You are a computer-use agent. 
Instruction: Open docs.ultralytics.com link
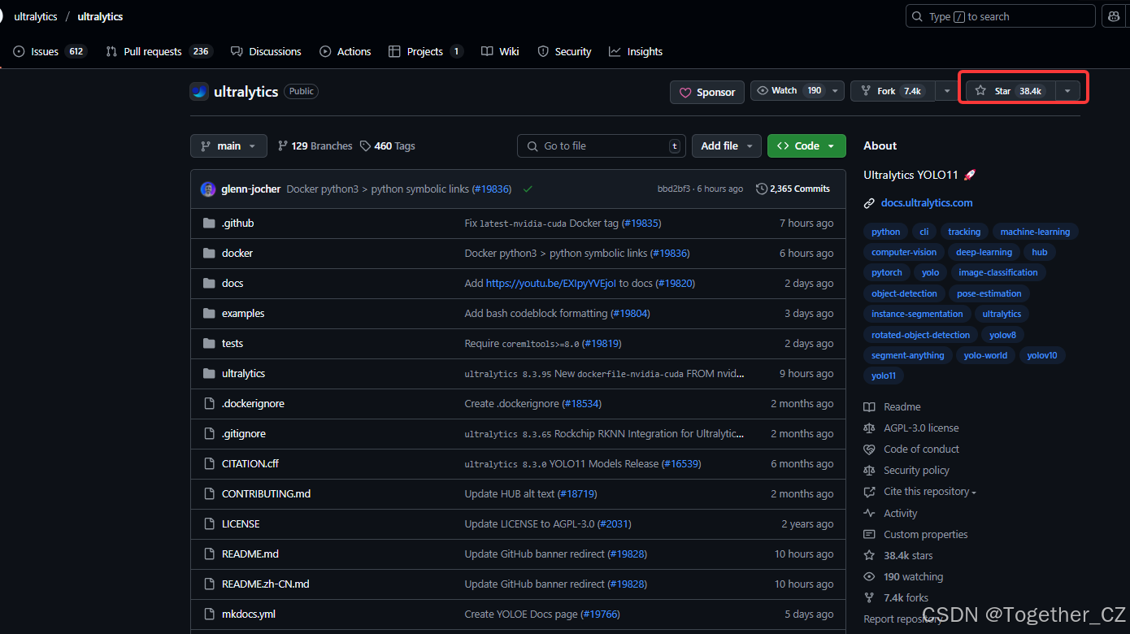pyautogui.click(x=927, y=202)
